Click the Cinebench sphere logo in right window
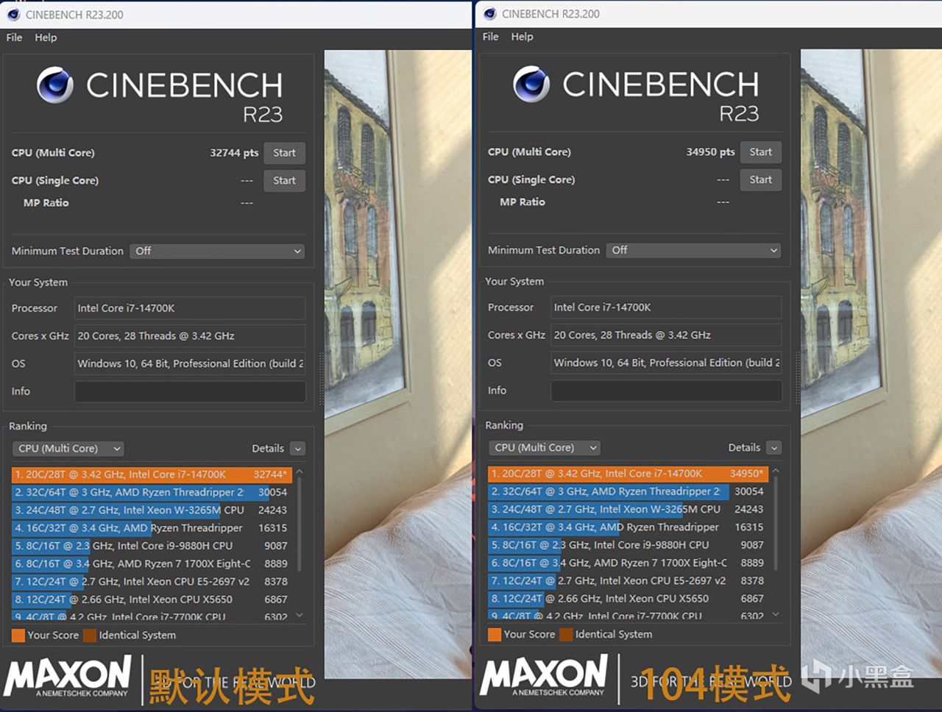The image size is (942, 712). [x=531, y=84]
